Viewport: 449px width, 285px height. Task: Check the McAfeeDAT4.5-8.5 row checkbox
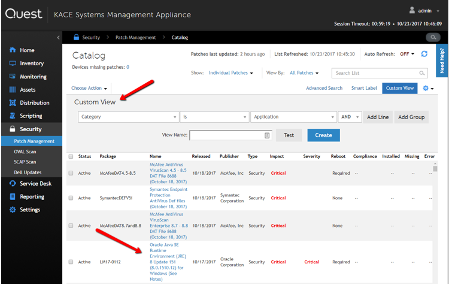(71, 173)
